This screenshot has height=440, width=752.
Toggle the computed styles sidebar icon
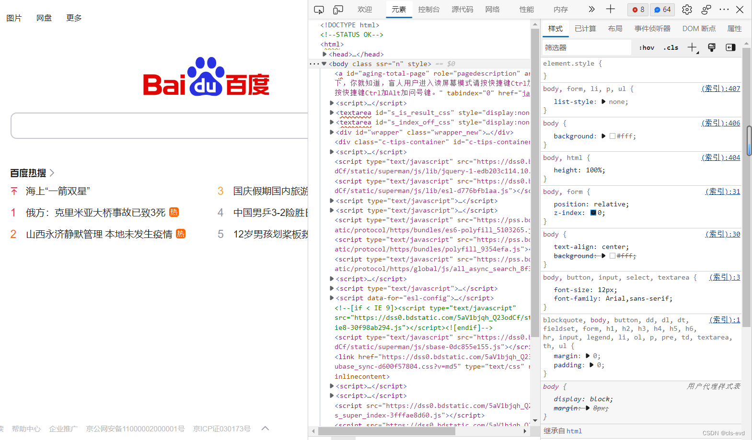coord(730,47)
